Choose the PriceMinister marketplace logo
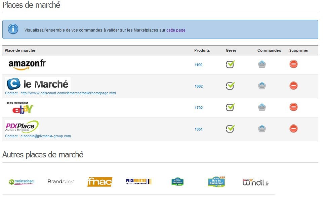 point(139,182)
